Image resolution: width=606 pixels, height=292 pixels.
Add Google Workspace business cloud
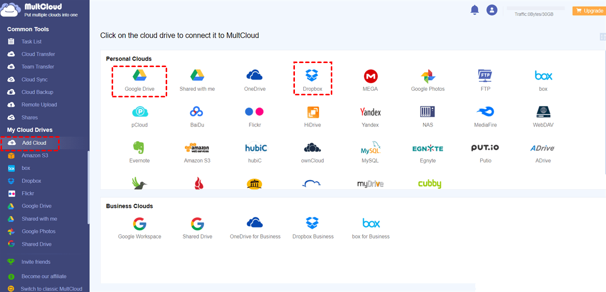pos(139,228)
